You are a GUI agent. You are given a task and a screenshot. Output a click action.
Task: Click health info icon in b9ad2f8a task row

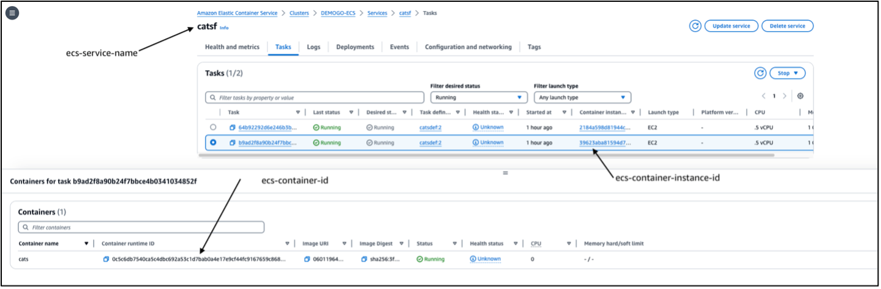coord(476,142)
